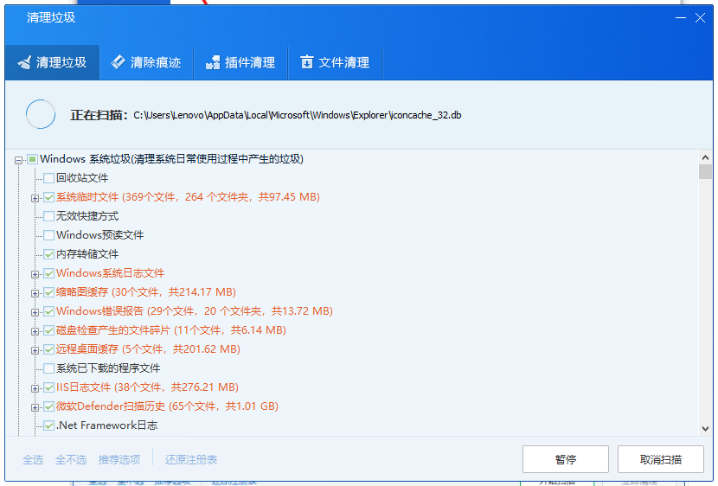The height and width of the screenshot is (486, 718).
Task: Expand the IIS日志文件 node
Action: (35, 388)
